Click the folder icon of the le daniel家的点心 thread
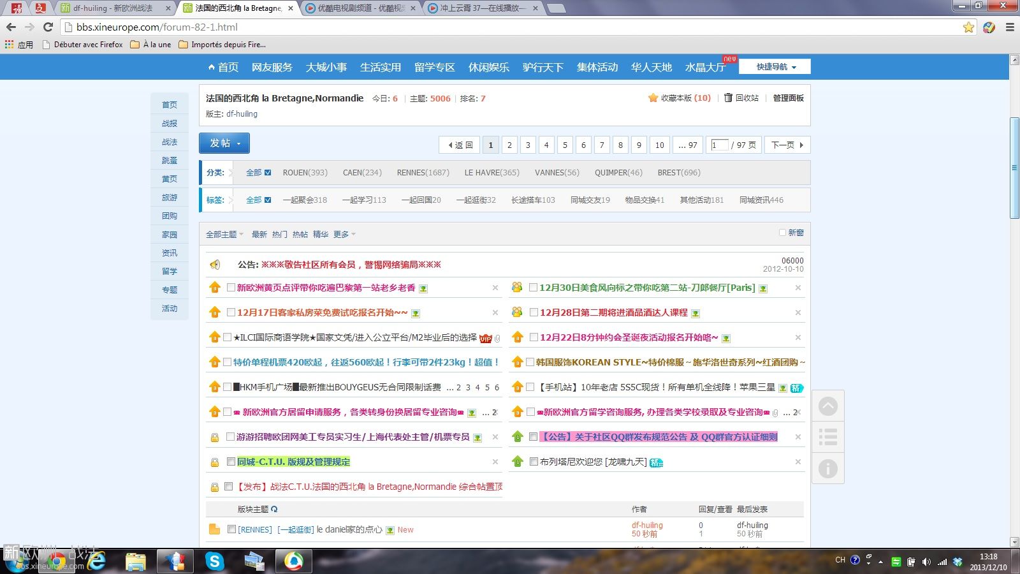This screenshot has width=1020, height=574. (x=215, y=529)
